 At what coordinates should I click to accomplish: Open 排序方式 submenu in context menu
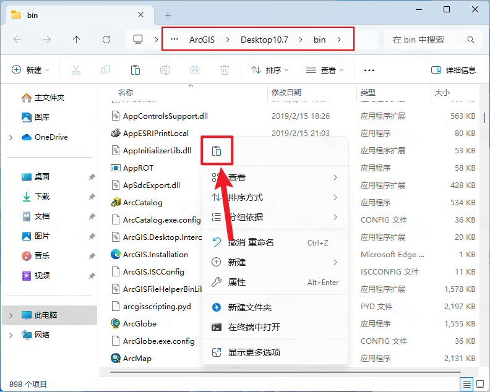(275, 197)
